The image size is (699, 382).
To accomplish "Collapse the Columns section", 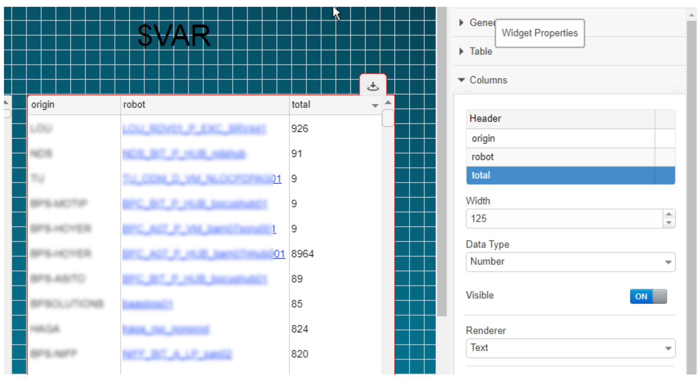I will (462, 80).
